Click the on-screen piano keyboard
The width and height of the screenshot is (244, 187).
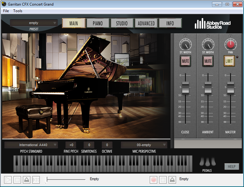103,164
